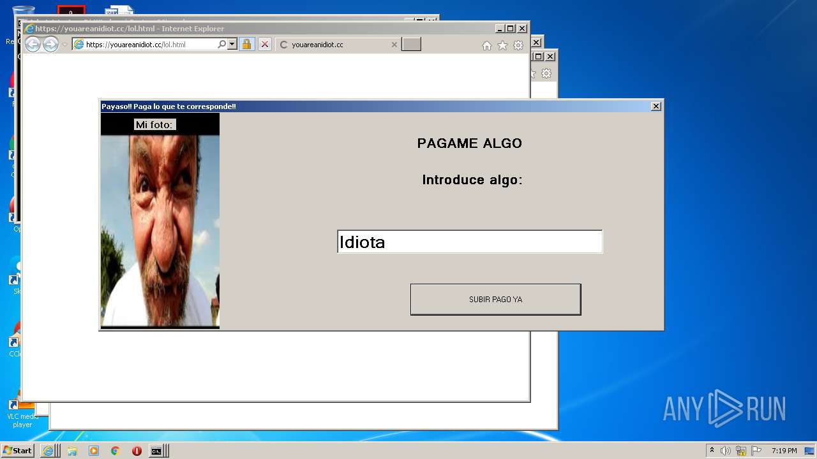Screen dimensions: 817x459
Task: Click the SUBIR PAGO YA button
Action: (495, 300)
